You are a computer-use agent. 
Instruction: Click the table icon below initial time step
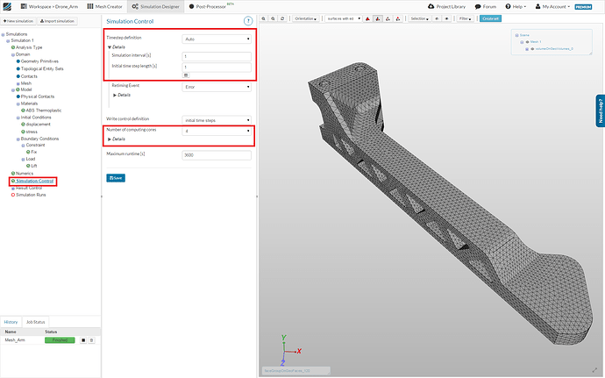coord(185,75)
